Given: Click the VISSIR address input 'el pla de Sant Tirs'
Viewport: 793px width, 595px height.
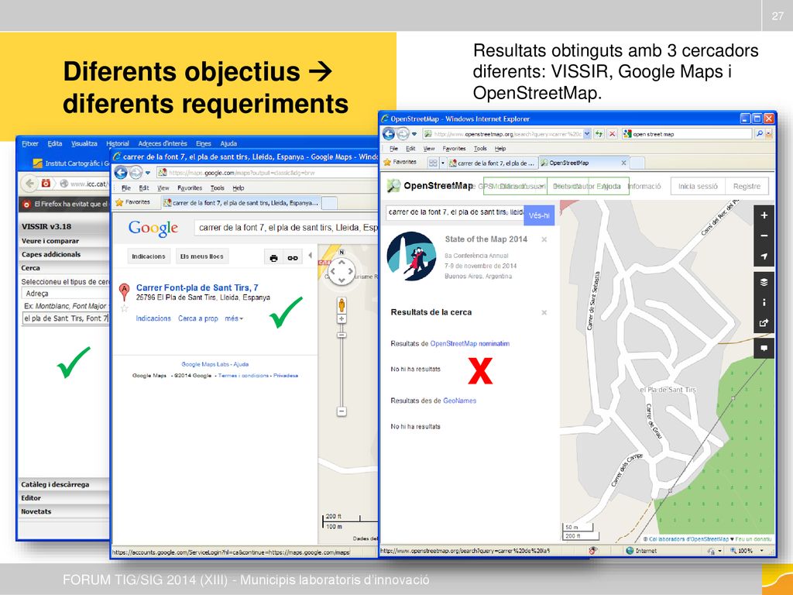Looking at the screenshot, I should [x=66, y=318].
